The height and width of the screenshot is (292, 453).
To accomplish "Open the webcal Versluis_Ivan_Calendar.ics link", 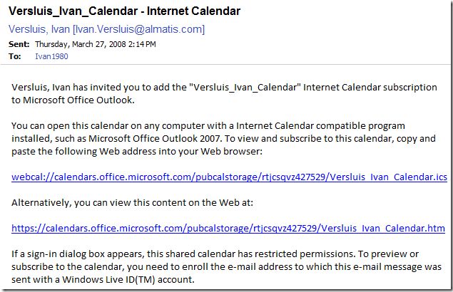I will click(229, 177).
